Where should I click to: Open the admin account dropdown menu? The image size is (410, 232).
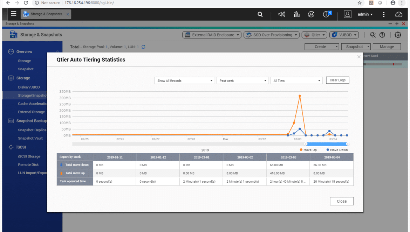click(365, 14)
